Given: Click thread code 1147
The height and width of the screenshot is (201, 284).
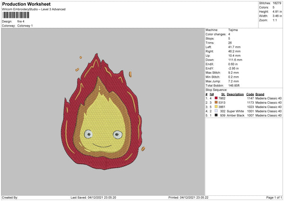Looking at the screenshot, I should pyautogui.click(x=250, y=98).
